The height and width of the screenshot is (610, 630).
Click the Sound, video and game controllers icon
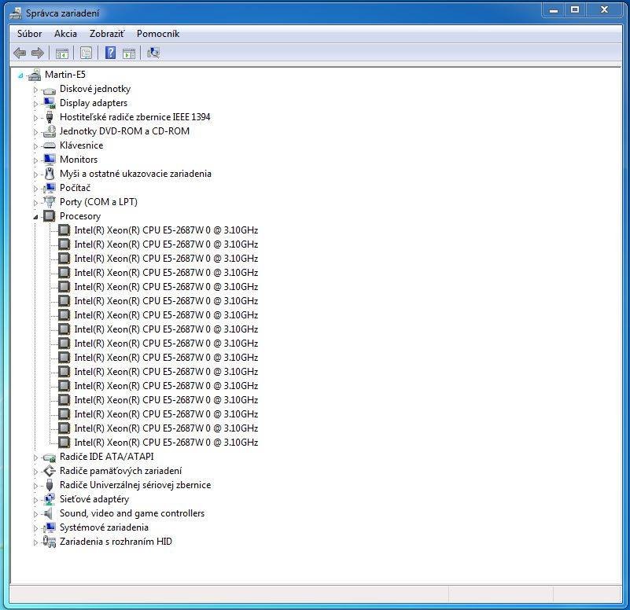coord(48,513)
